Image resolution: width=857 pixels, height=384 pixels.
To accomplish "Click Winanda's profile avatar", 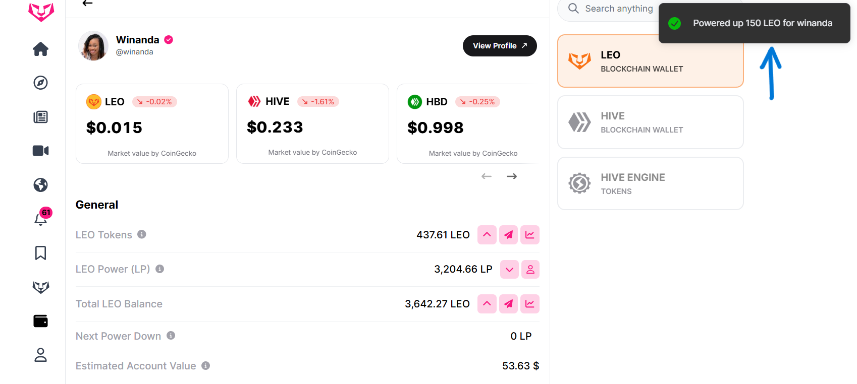I will (93, 46).
